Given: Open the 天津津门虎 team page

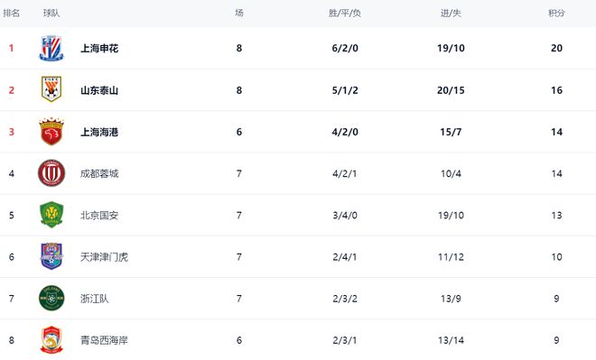Looking at the screenshot, I should (x=104, y=257).
